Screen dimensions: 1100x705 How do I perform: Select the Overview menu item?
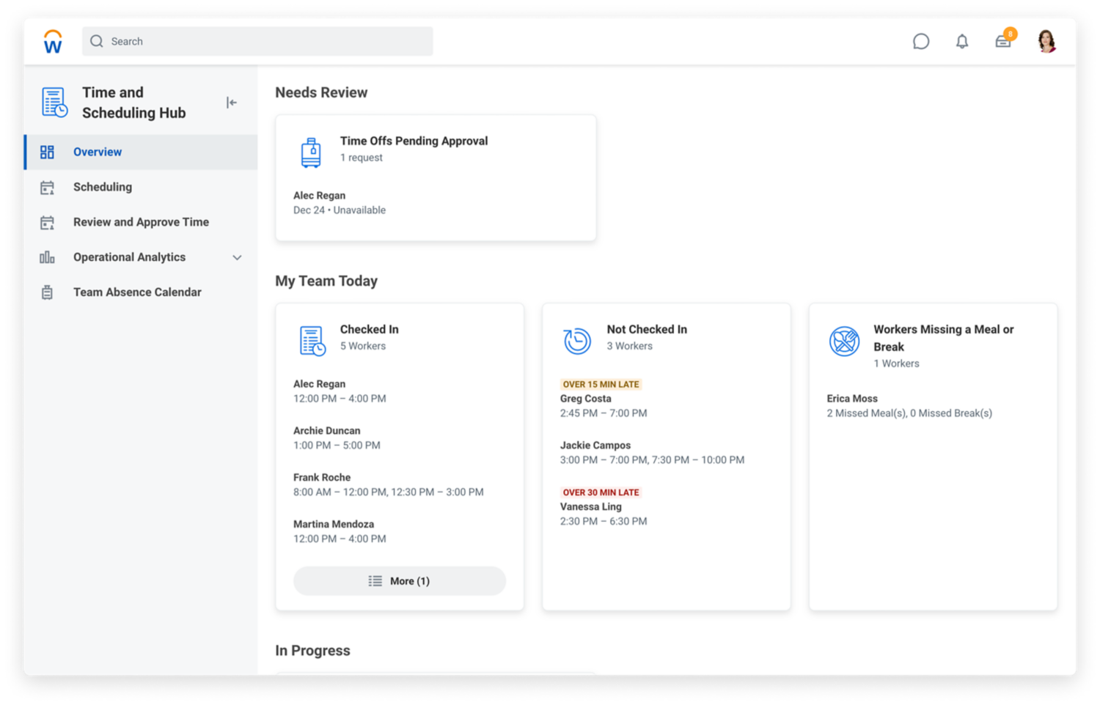click(x=98, y=152)
